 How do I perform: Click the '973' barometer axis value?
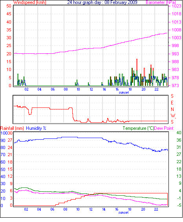176,86
